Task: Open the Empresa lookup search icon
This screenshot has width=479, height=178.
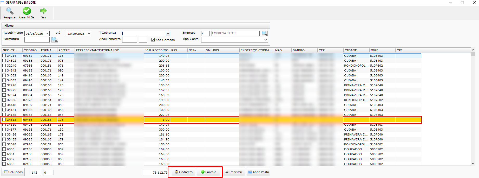Action: pyautogui.click(x=265, y=33)
